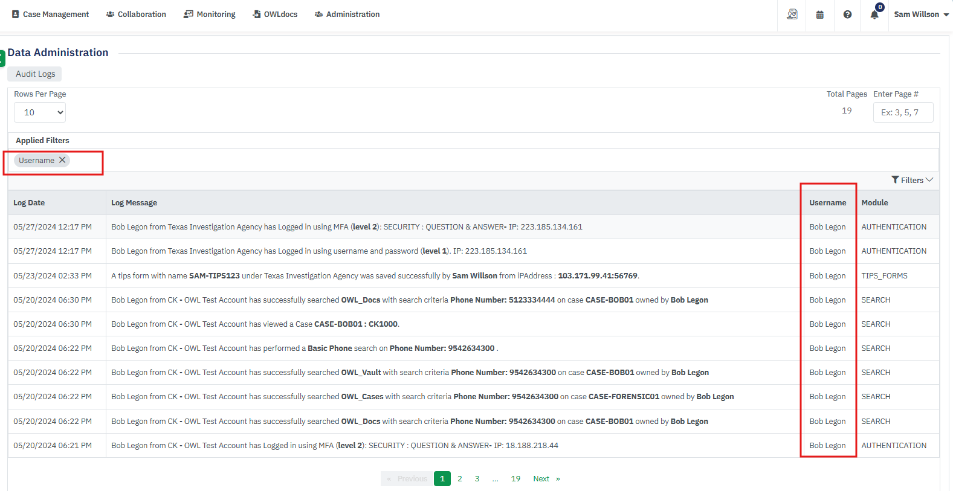
Task: Click the log message with IP 18.188.218.44
Action: (x=335, y=446)
